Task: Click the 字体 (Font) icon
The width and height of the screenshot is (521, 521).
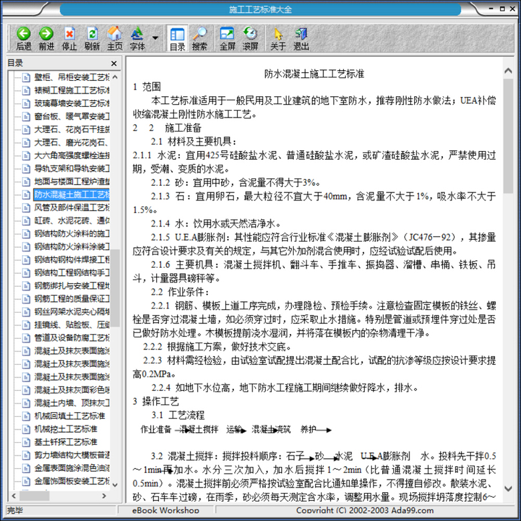Action: pyautogui.click(x=137, y=39)
